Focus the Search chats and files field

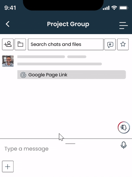[66, 44]
